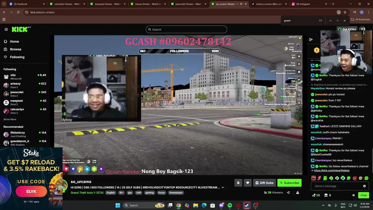Toggle follow heart button
Screen dimensions: 373x210
247,183
